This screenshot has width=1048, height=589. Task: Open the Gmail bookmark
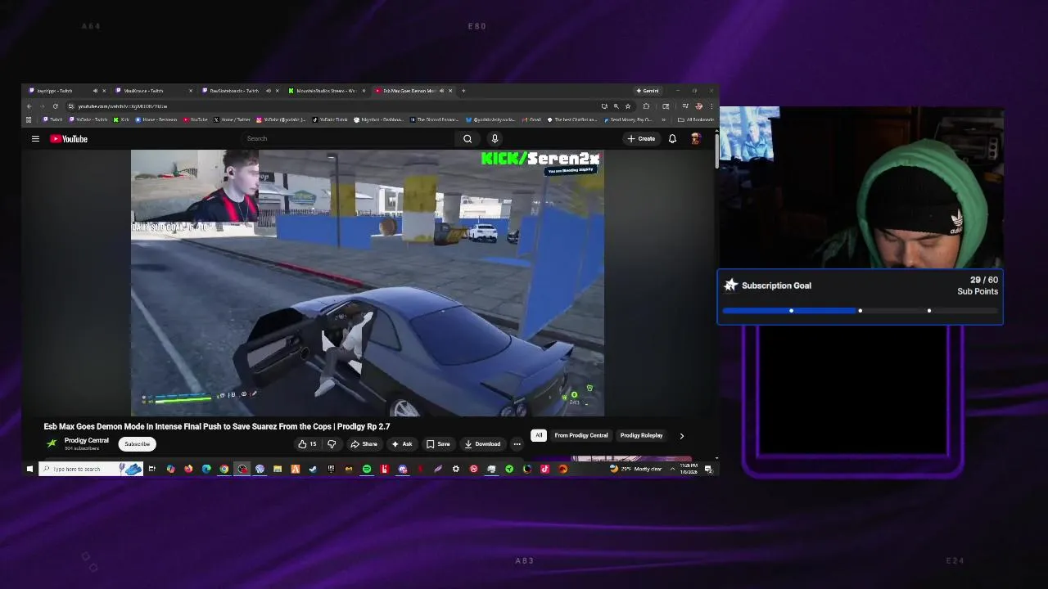pyautogui.click(x=531, y=119)
